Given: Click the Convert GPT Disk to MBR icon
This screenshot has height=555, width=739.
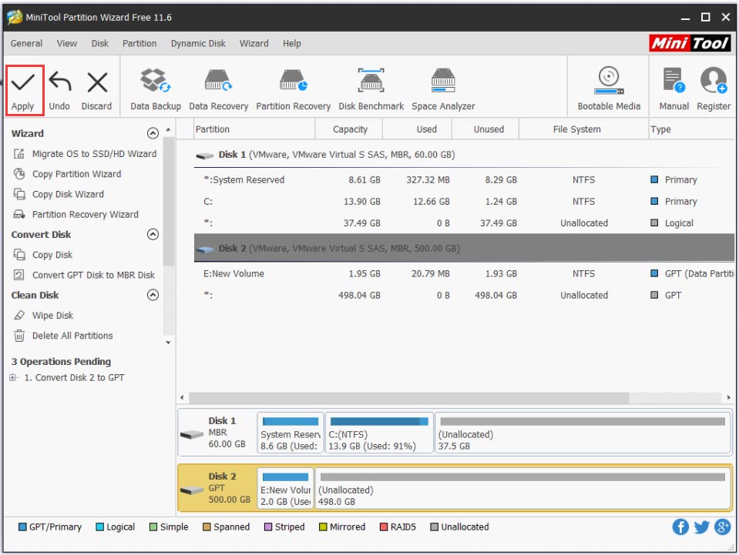Looking at the screenshot, I should coord(18,276).
